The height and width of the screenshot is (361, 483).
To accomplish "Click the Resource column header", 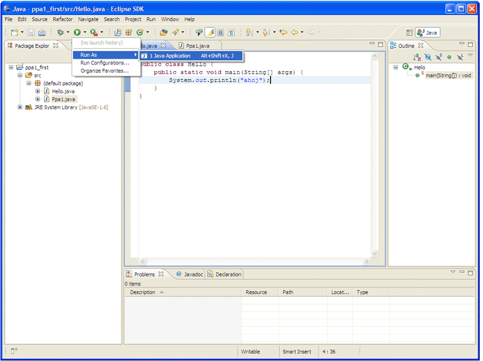I will click(260, 292).
